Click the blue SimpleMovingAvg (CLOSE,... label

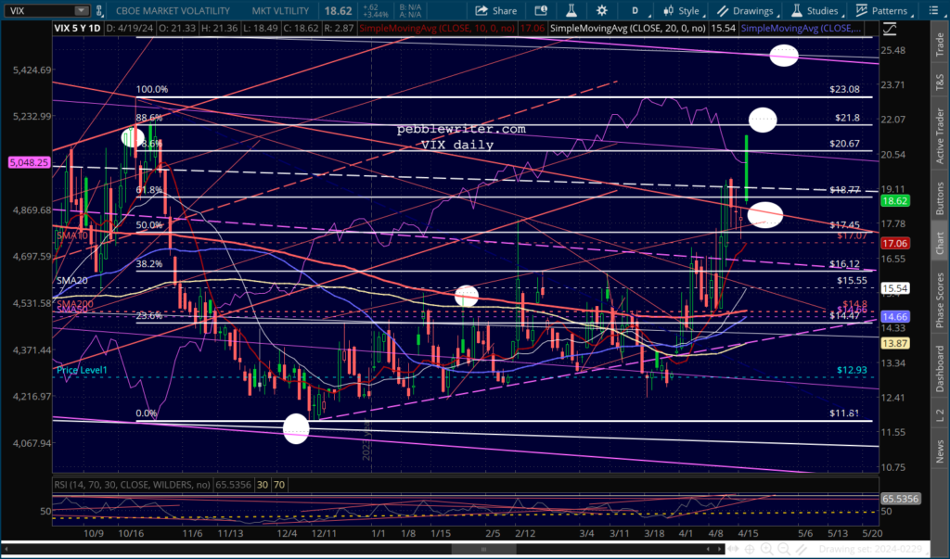point(801,28)
